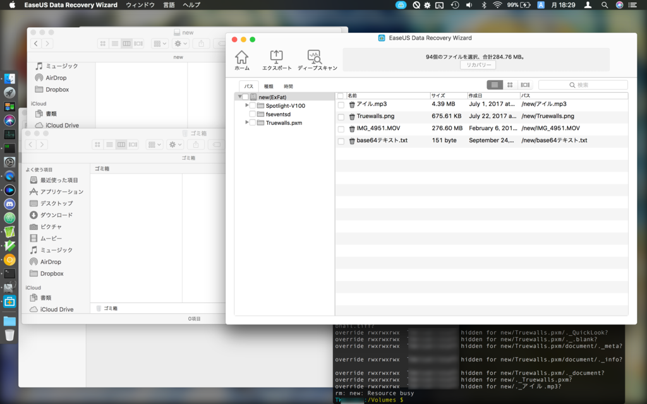Check the box for Truewalls.png
Image resolution: width=647 pixels, height=404 pixels.
[x=341, y=117]
